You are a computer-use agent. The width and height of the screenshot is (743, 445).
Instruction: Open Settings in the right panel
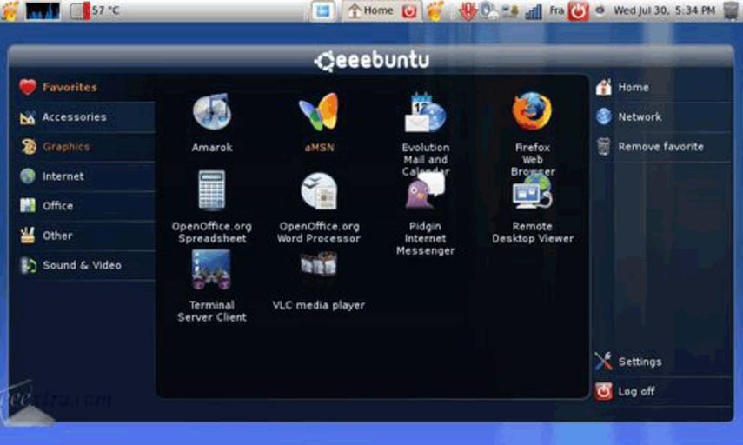639,362
